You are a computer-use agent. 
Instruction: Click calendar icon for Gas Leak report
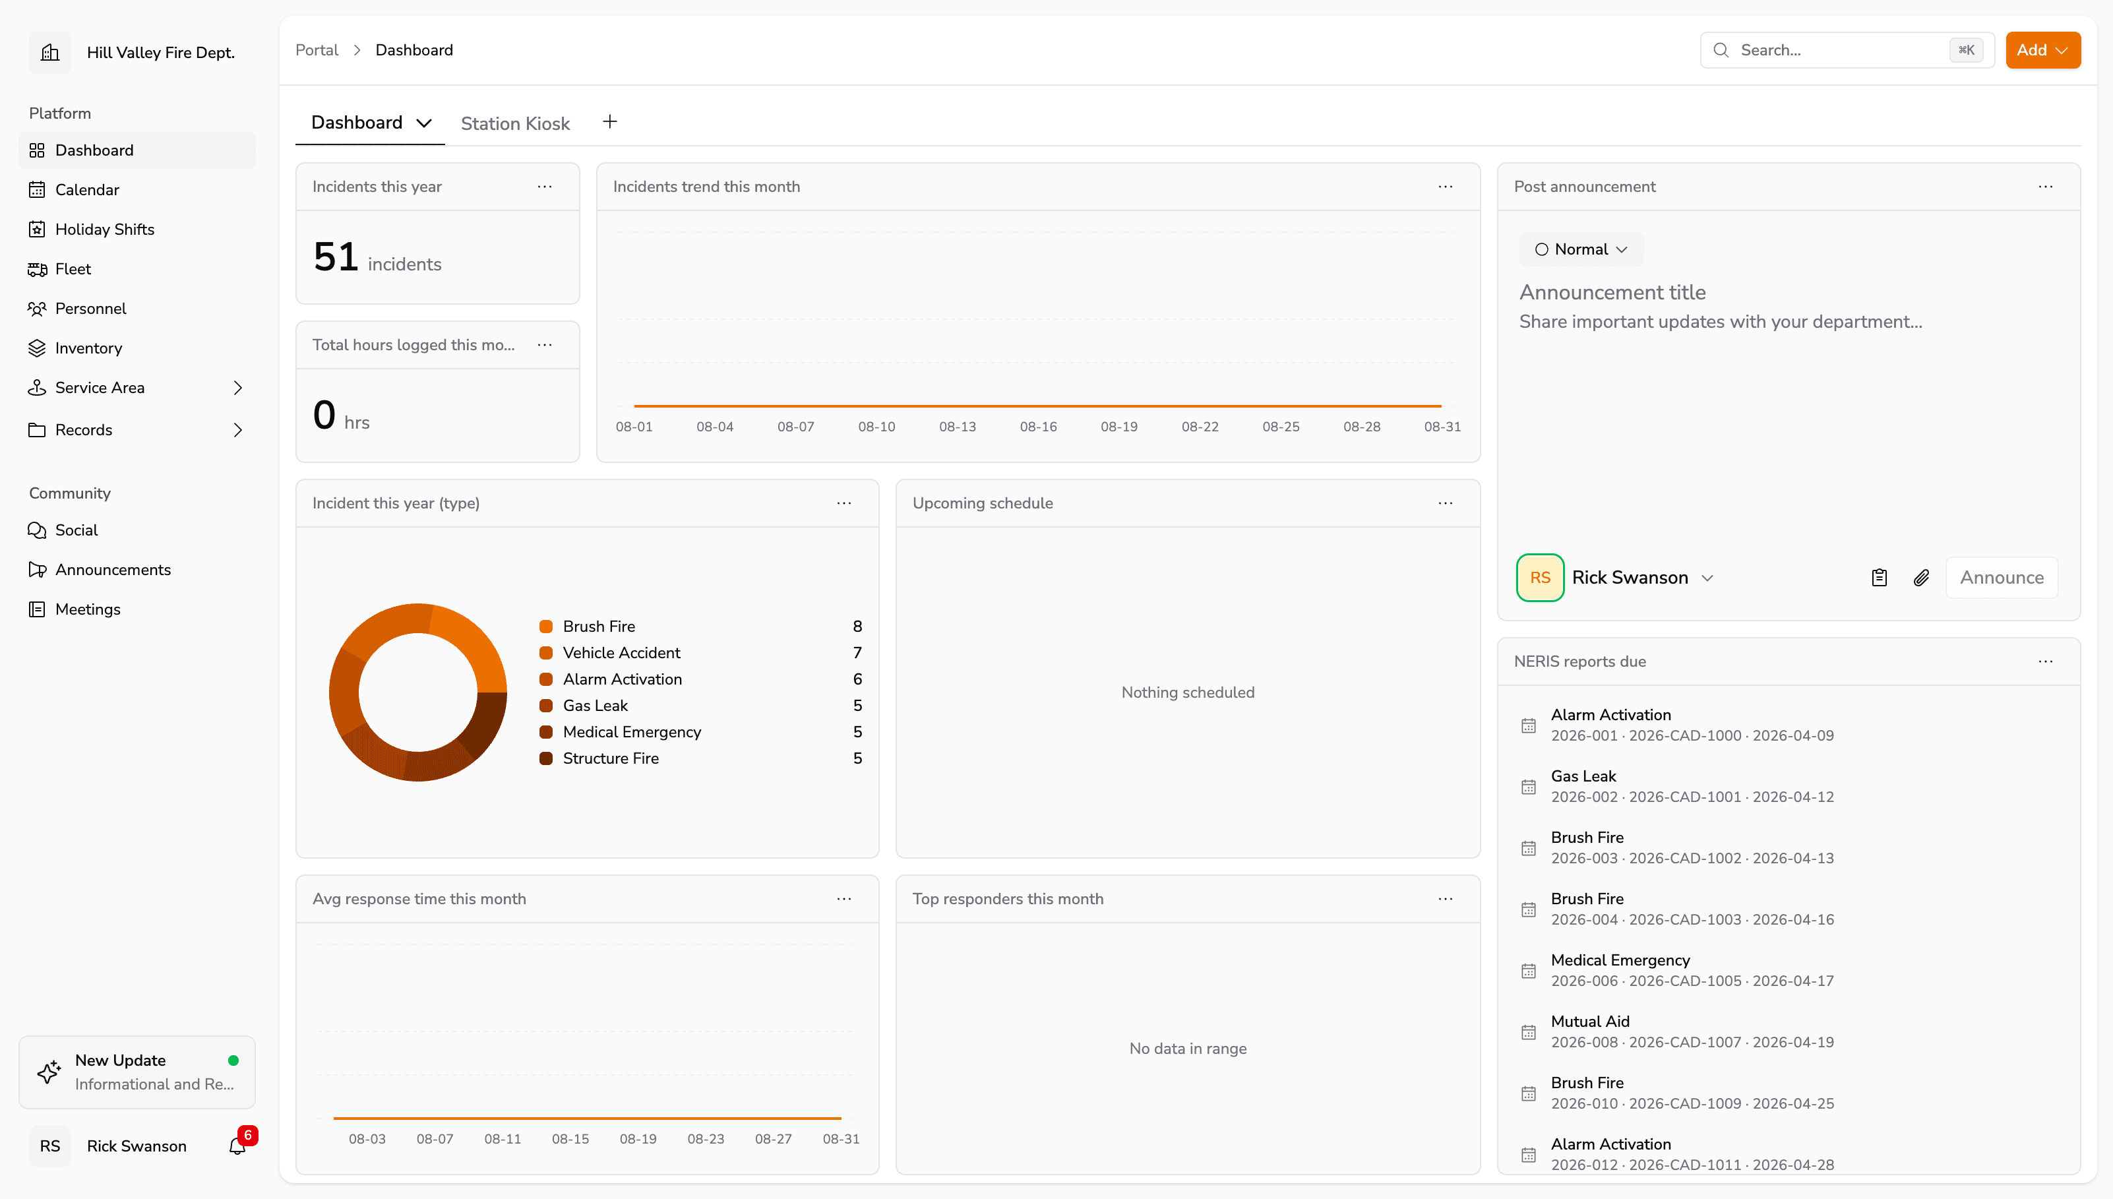(1528, 786)
